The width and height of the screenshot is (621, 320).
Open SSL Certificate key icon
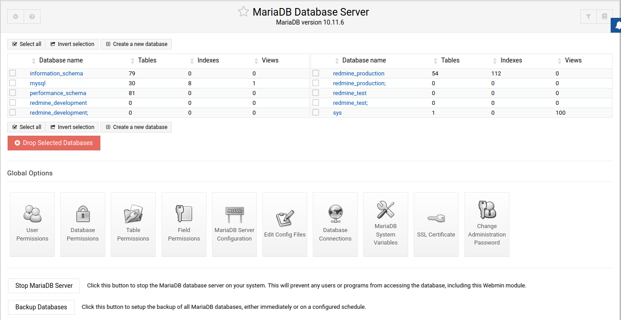tap(436, 218)
